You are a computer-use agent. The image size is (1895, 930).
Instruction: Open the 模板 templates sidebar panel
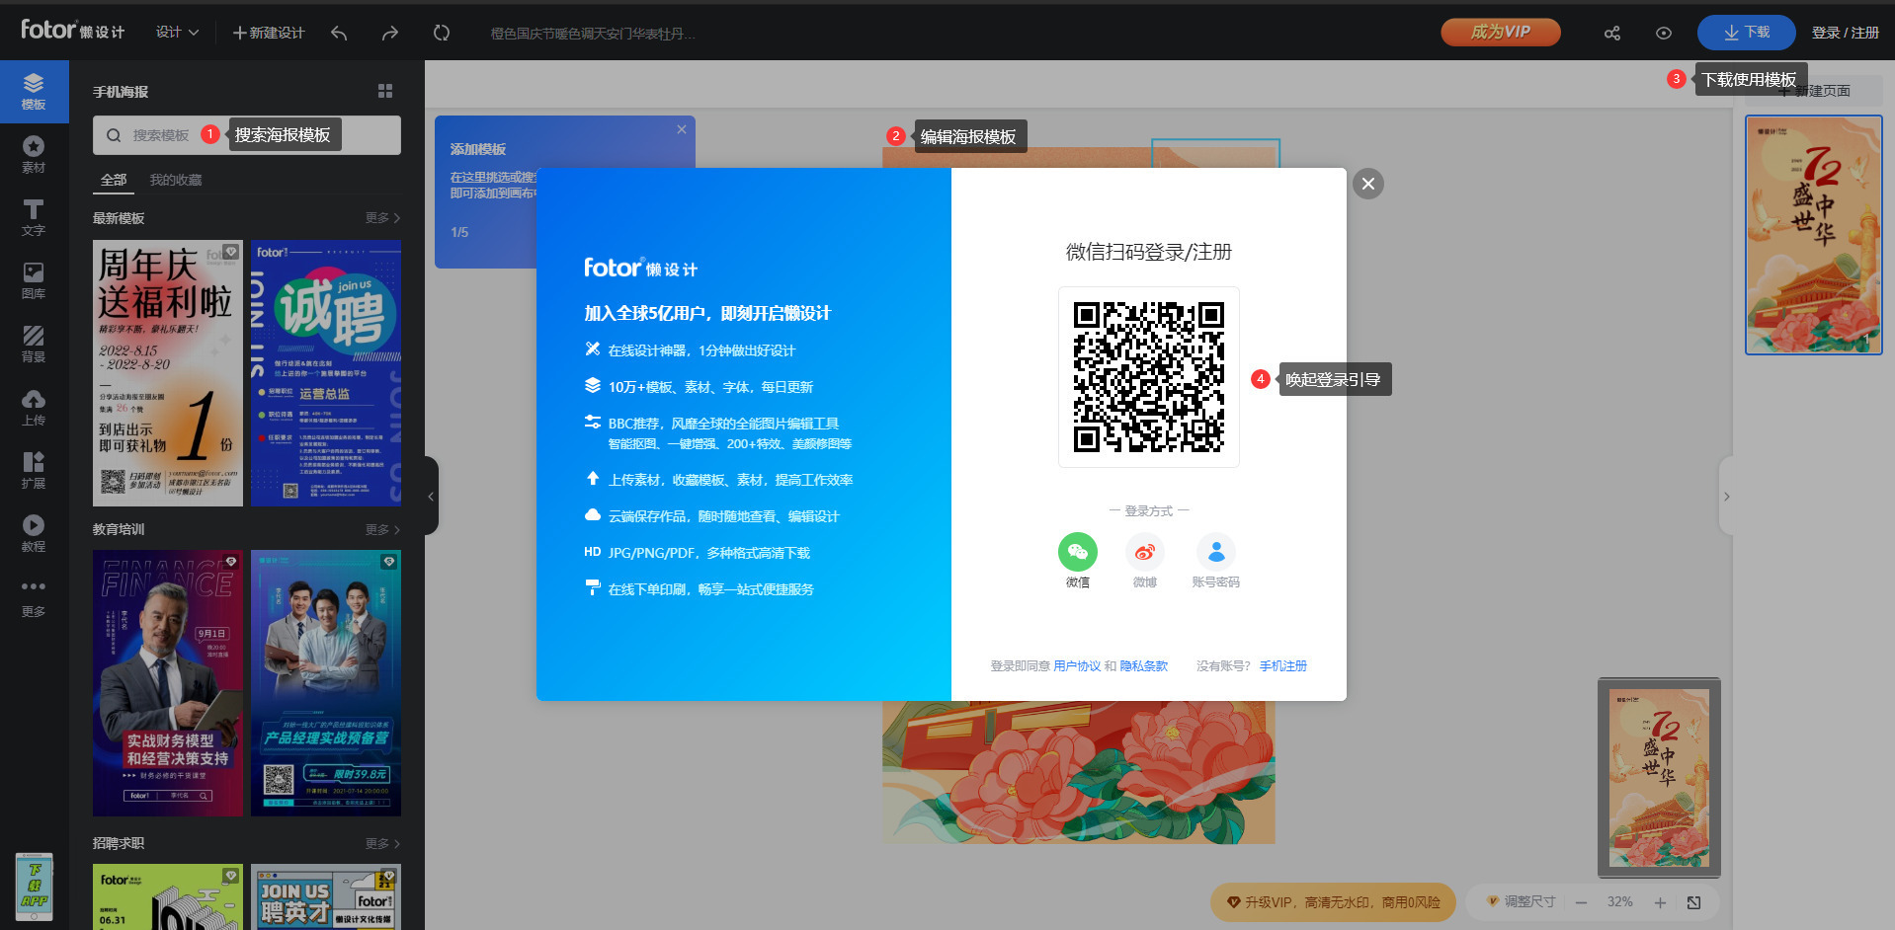click(34, 92)
